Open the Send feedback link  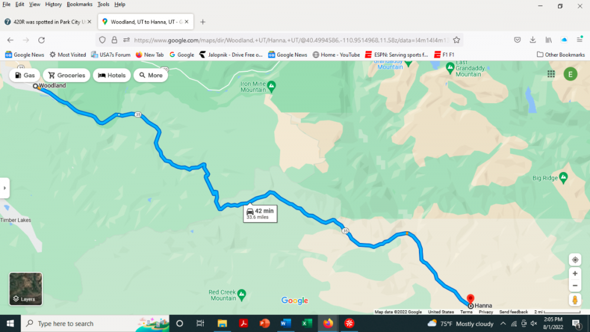pyautogui.click(x=513, y=312)
